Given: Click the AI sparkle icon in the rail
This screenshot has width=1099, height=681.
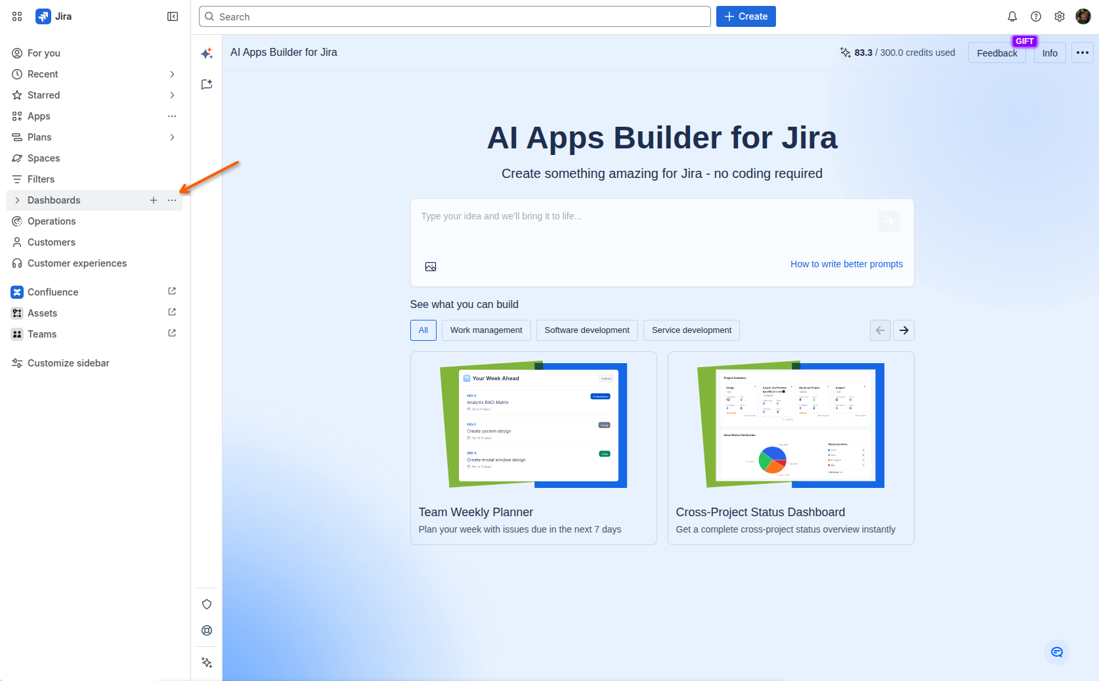Looking at the screenshot, I should click(207, 53).
